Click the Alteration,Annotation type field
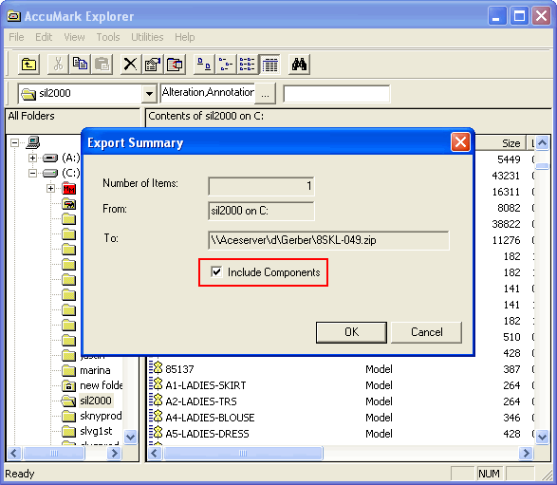 click(x=208, y=93)
